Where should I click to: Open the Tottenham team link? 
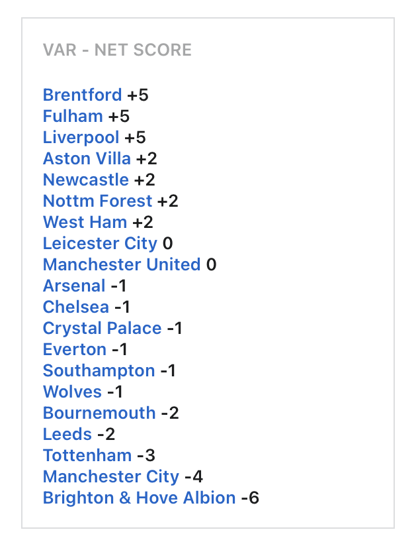coord(87,455)
